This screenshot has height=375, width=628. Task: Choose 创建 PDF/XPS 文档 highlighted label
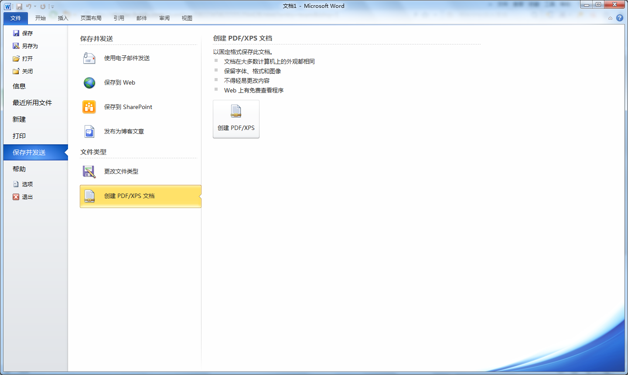pos(129,196)
